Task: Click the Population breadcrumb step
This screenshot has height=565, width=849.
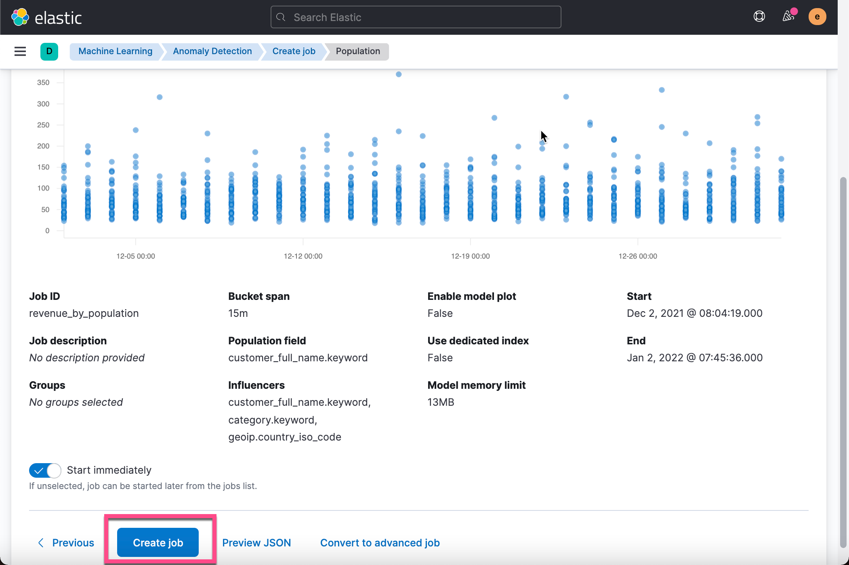Action: pyautogui.click(x=357, y=51)
